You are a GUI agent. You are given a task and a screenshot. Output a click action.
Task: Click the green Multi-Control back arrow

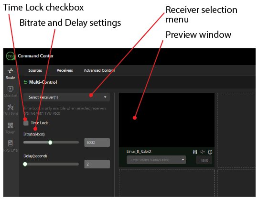25,82
